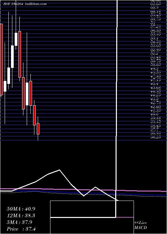Click the '5MA : 37.9' value
Screen dimensions: 167x234
(19, 222)
